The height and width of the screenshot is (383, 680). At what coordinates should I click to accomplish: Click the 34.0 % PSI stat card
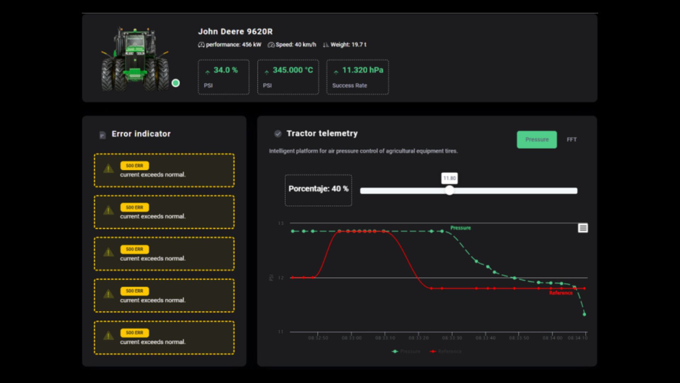(x=223, y=77)
